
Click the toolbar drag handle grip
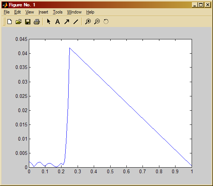[4, 21]
